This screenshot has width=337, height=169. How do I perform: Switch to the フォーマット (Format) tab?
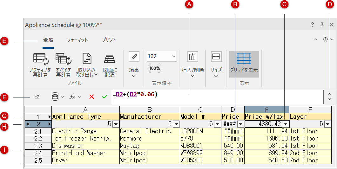[77, 40]
